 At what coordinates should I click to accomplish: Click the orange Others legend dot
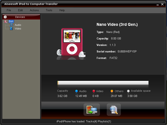tap(112, 91)
